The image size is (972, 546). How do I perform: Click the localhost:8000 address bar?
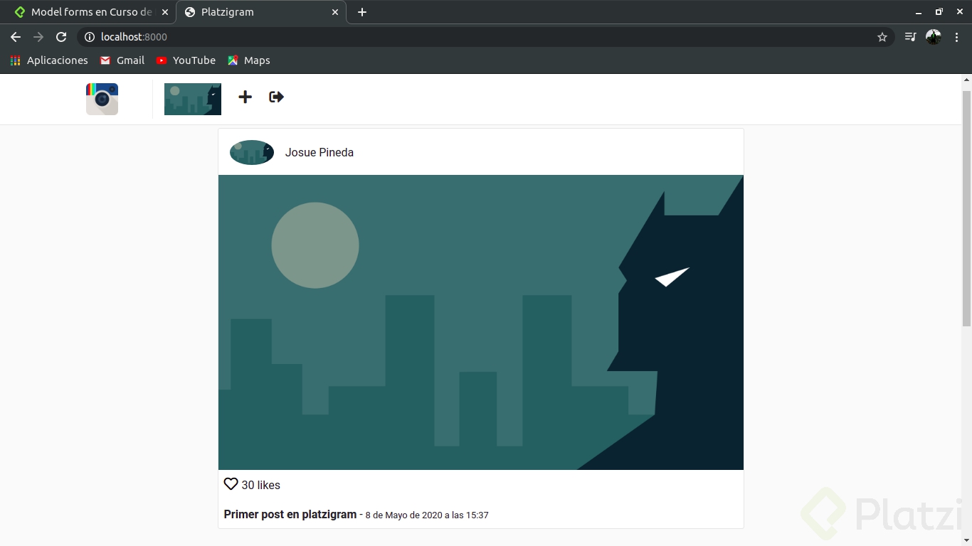coord(485,37)
